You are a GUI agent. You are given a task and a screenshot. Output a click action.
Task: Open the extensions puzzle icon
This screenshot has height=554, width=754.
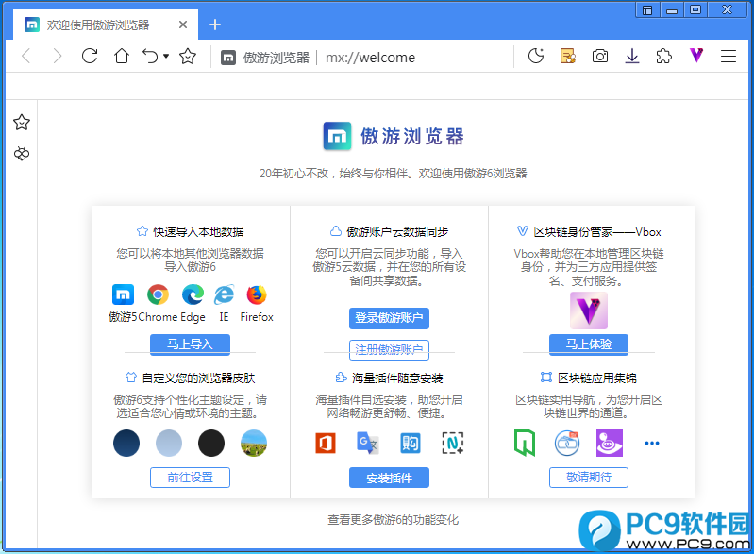pyautogui.click(x=663, y=57)
